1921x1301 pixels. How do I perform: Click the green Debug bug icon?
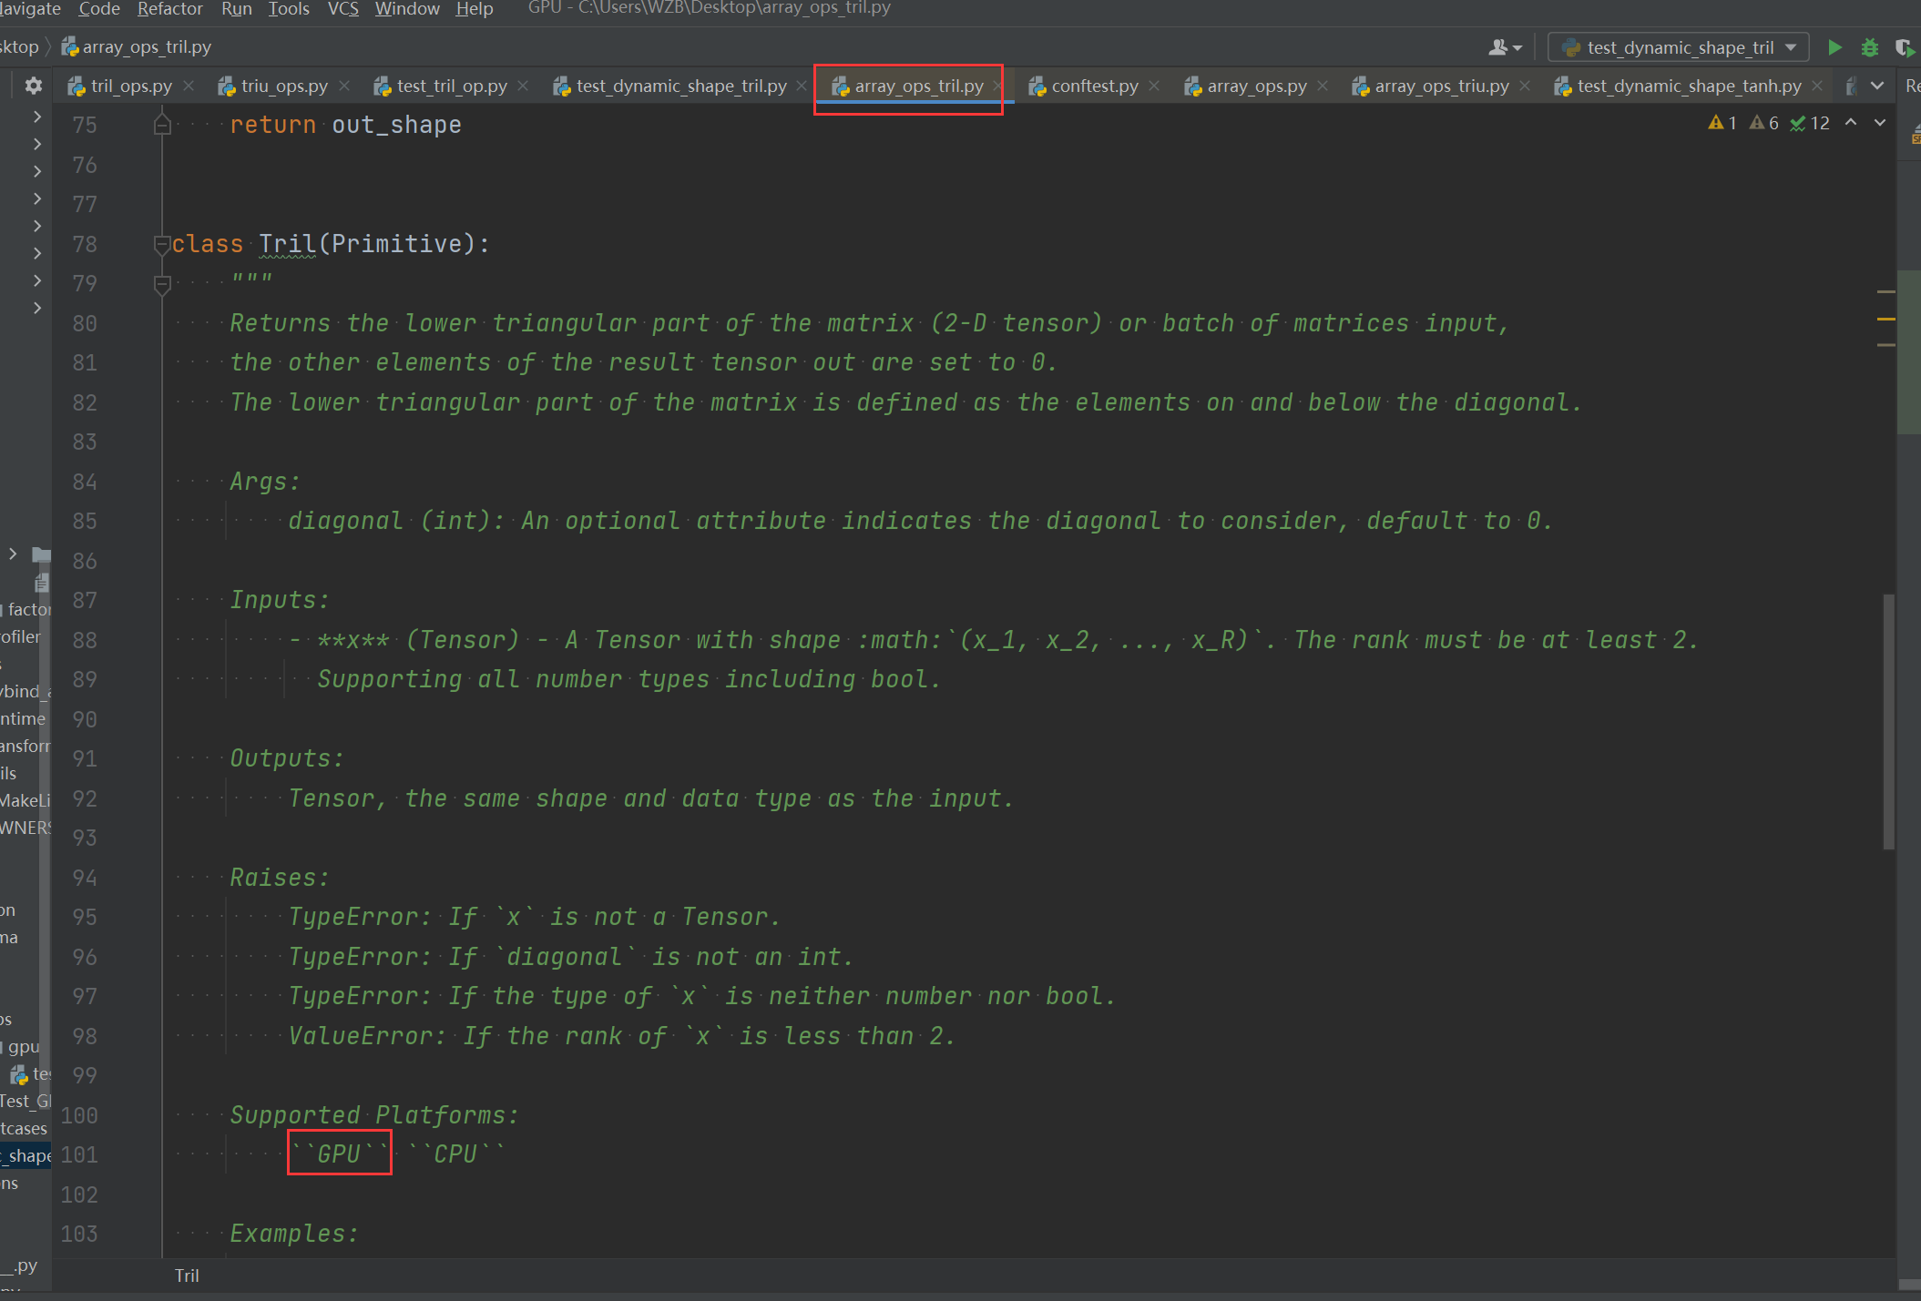coord(1869,47)
